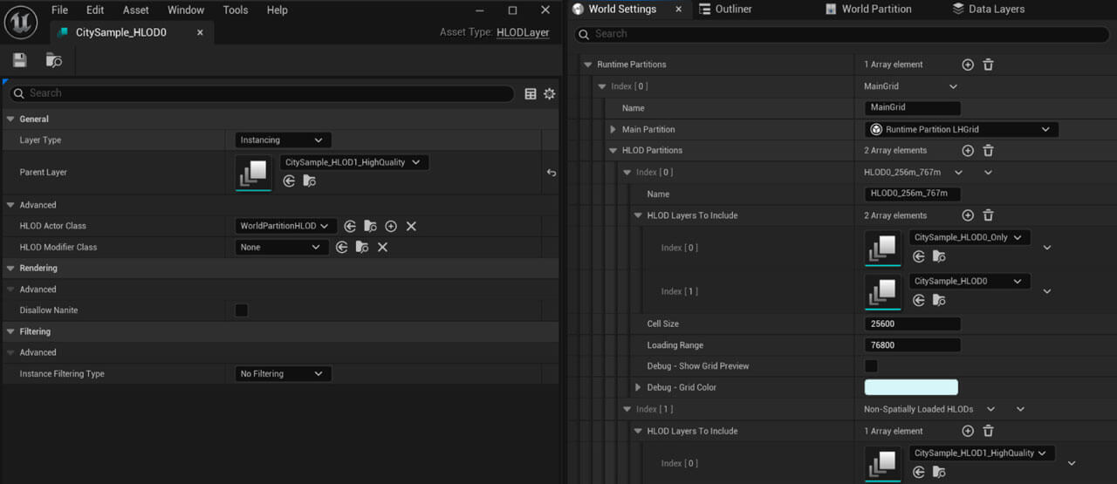Switch to property matrix grid view icon

point(531,93)
